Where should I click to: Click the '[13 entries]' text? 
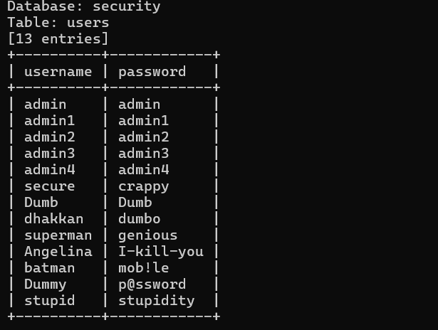click(x=58, y=39)
